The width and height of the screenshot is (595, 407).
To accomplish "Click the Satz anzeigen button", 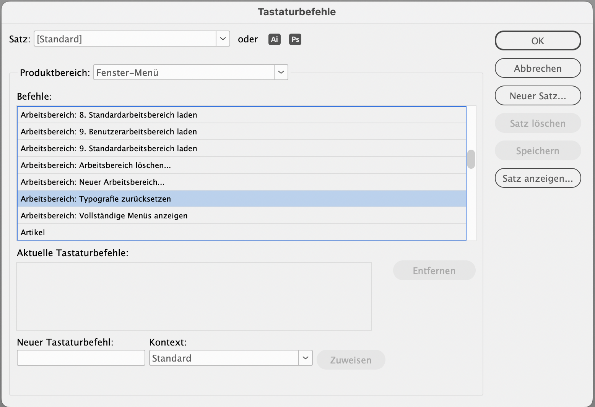I will coord(538,178).
